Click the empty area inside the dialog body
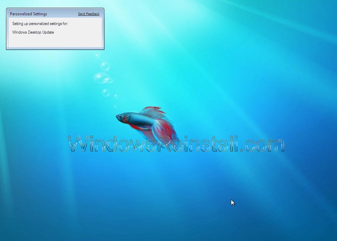This screenshot has width=337, height=241. click(x=55, y=41)
